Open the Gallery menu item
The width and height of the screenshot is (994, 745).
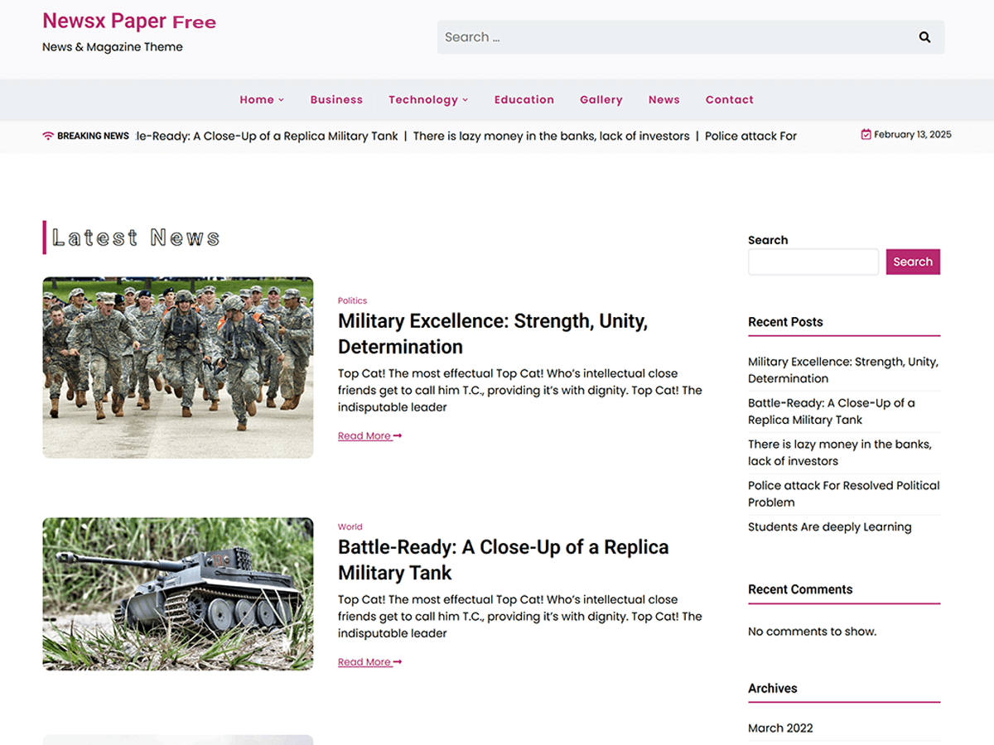tap(601, 99)
